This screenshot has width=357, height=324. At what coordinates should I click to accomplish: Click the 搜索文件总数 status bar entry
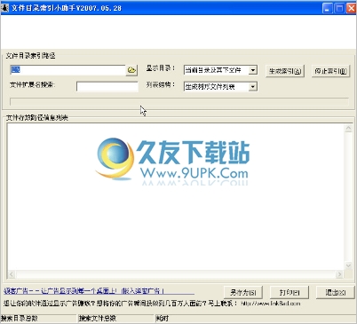[x=116, y=319]
